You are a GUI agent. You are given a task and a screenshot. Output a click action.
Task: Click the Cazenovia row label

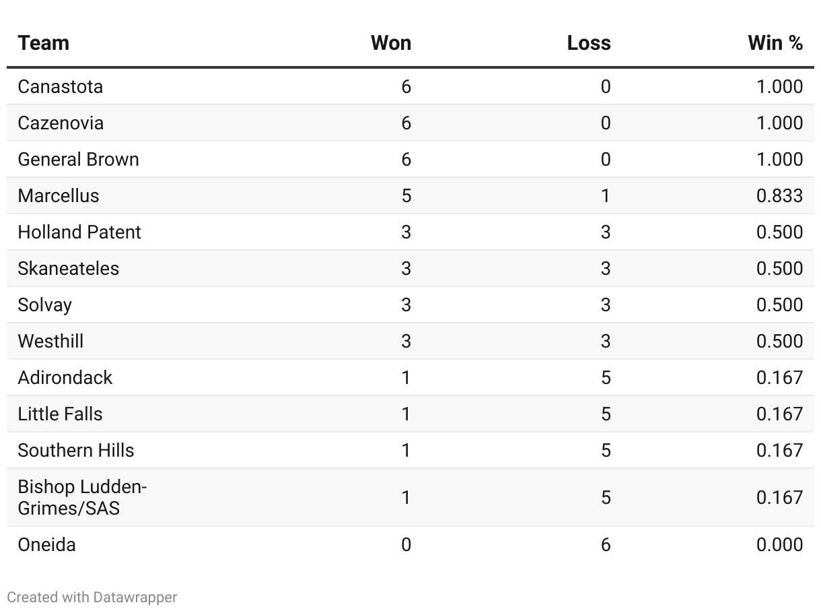tap(61, 123)
